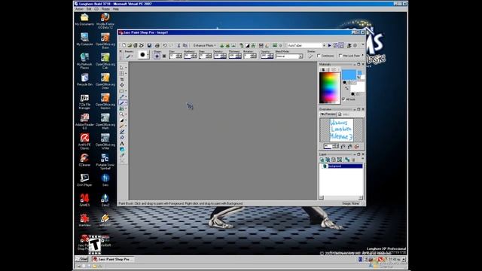Click the Print toolbar icon
Image resolution: width=482 pixels, height=271 pixels.
pos(157,45)
